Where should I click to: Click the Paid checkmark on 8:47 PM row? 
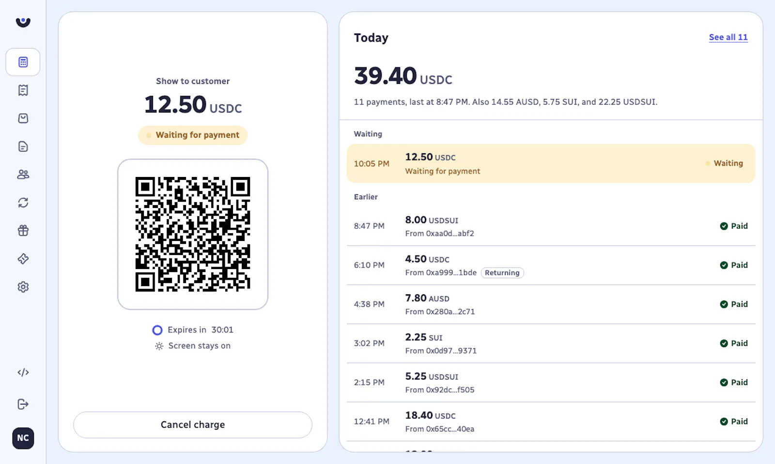(724, 226)
